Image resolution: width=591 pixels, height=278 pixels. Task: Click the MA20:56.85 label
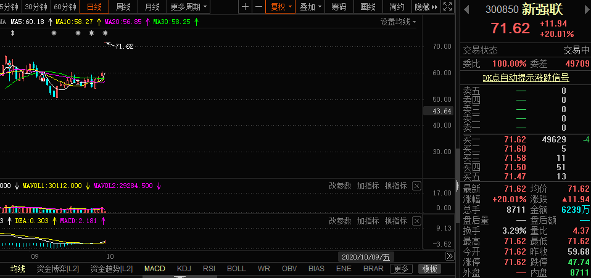123,22
